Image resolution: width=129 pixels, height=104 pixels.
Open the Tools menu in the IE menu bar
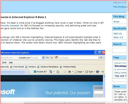pos(4,62)
